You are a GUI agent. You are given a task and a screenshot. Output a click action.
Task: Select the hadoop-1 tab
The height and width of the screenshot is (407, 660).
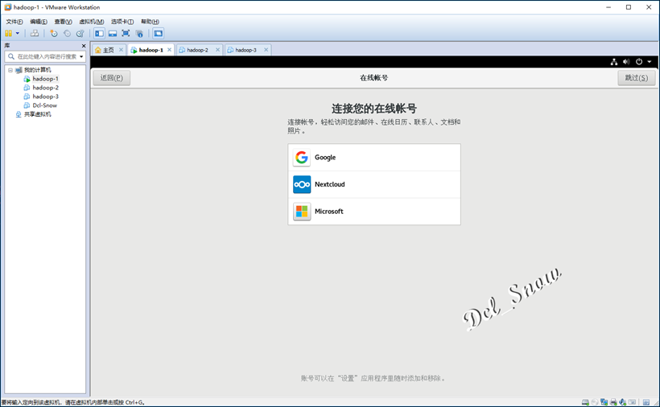[151, 50]
